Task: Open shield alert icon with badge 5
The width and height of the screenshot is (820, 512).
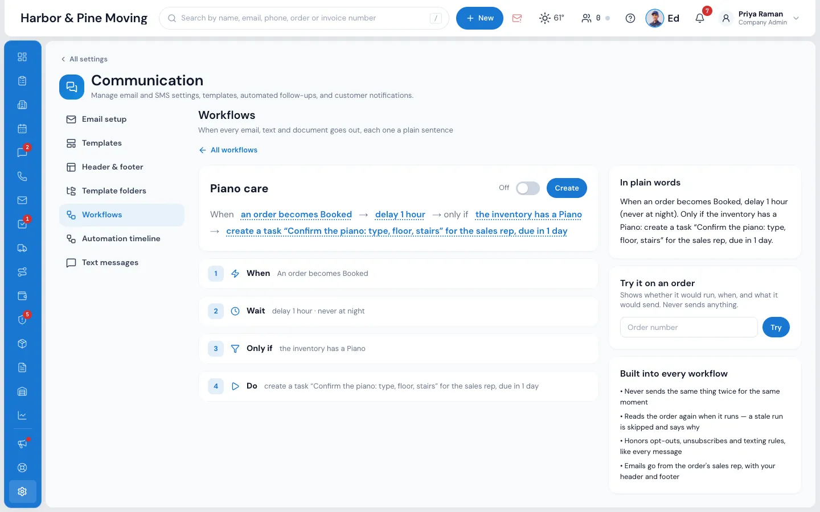Action: click(x=22, y=320)
